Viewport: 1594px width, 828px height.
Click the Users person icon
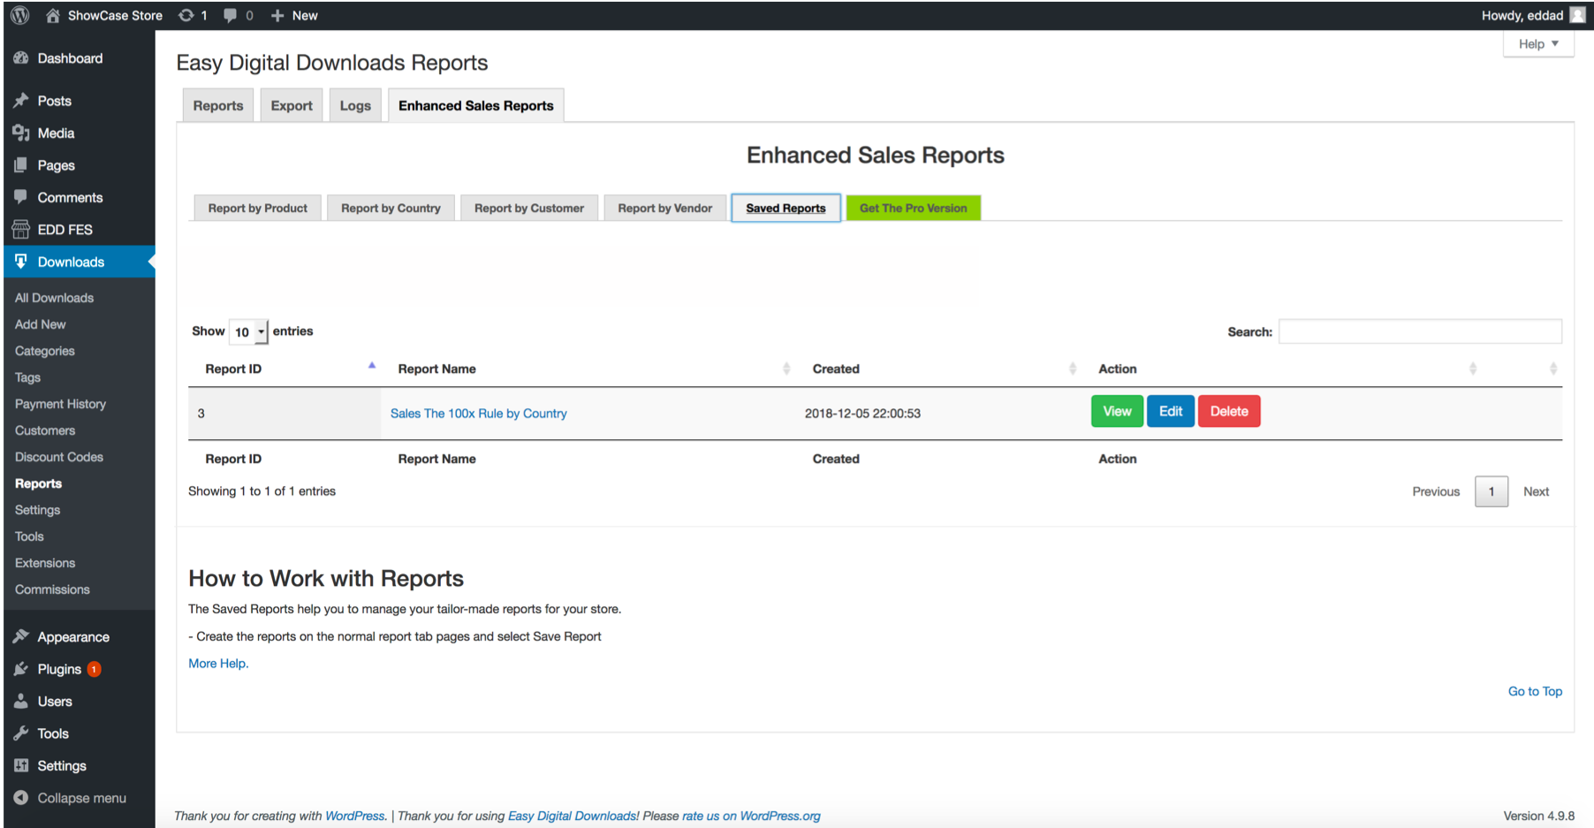(x=21, y=702)
